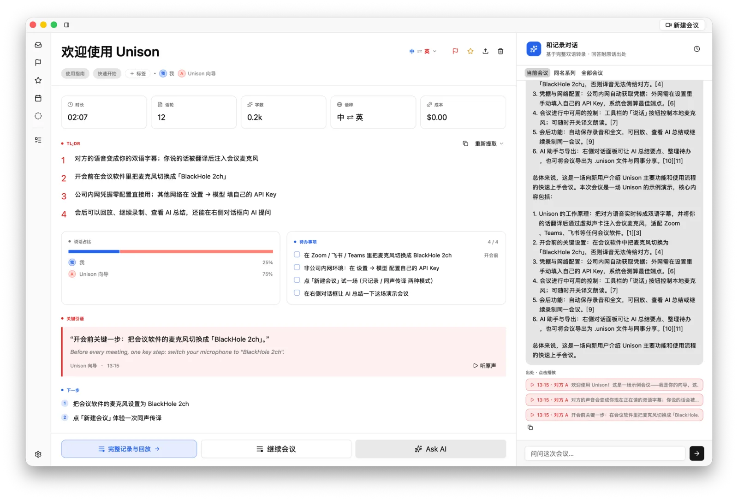Image resolution: width=738 pixels, height=500 pixels.
Task: Open chat history clock icon
Action: click(x=696, y=49)
